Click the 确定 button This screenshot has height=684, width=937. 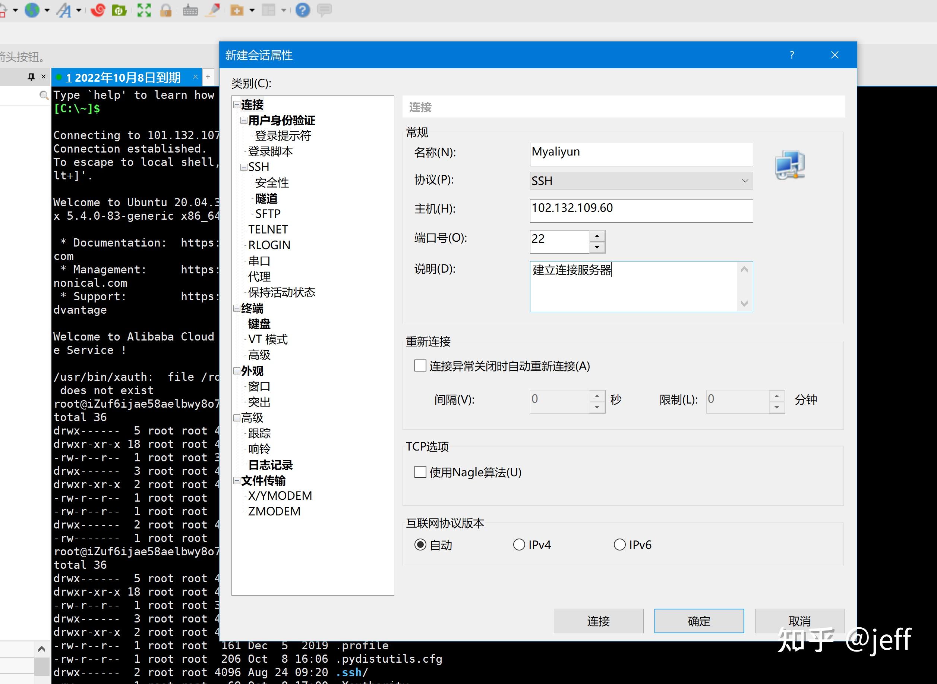coord(699,621)
